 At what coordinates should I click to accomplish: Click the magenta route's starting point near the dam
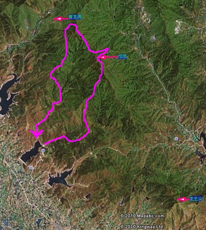tap(44, 144)
